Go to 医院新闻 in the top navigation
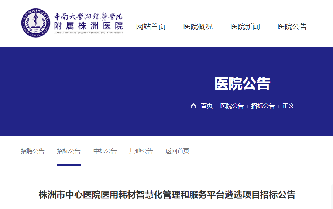 (245, 27)
